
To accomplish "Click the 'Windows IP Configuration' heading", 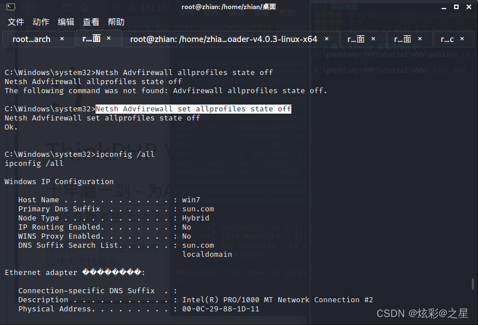I will pos(59,182).
